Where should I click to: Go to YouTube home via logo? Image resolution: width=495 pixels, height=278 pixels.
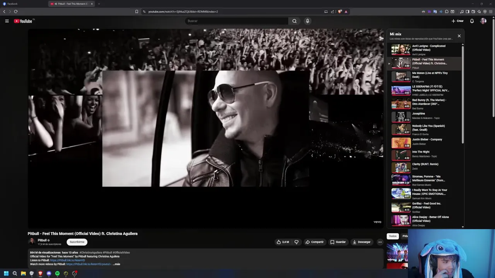[23, 21]
